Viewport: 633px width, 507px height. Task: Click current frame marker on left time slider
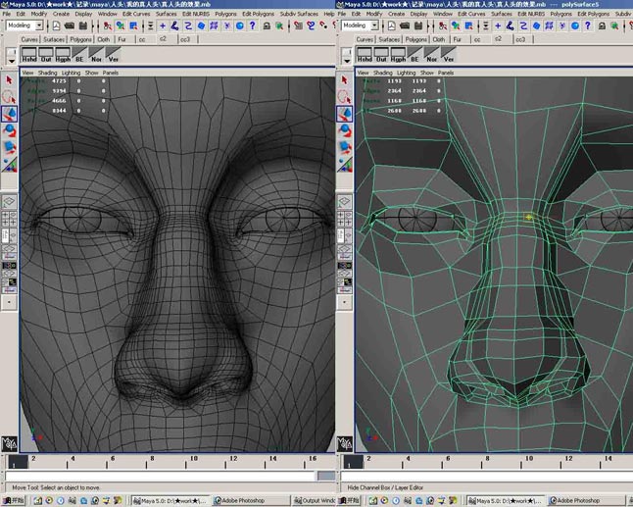(18, 462)
